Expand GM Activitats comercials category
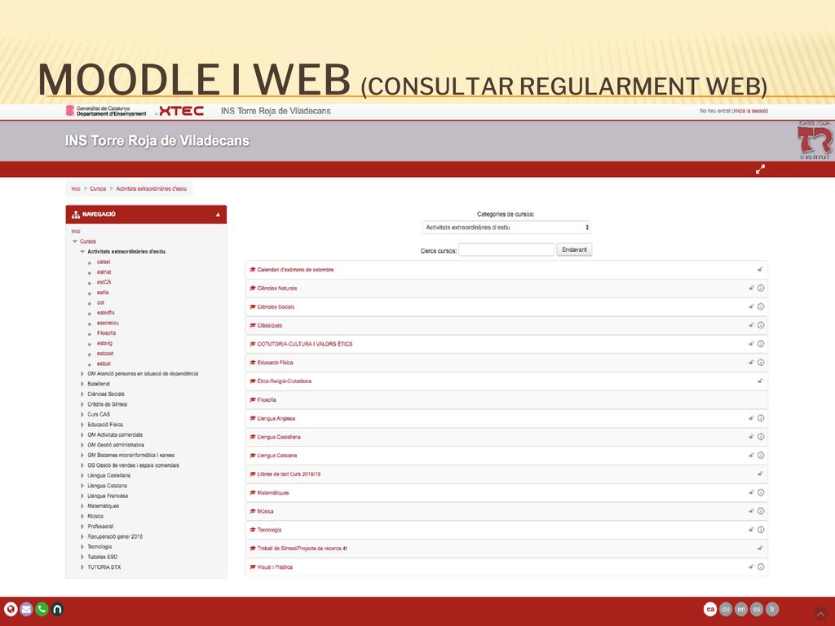835x626 pixels. pos(82,435)
